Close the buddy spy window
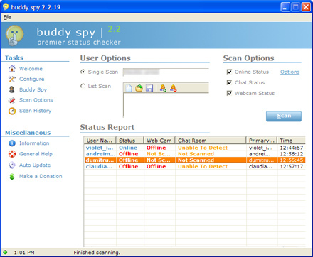Screen dimensions: 313x257 (306, 7)
